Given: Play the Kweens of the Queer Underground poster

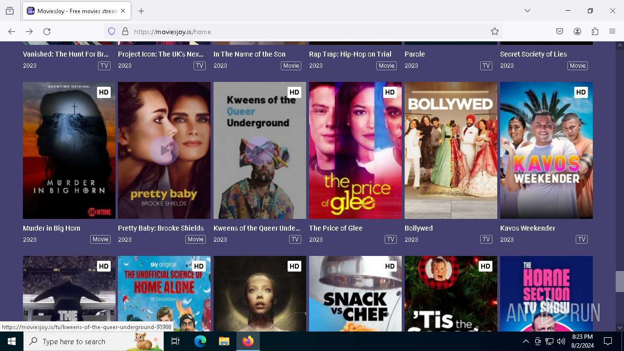Looking at the screenshot, I should pos(260,151).
